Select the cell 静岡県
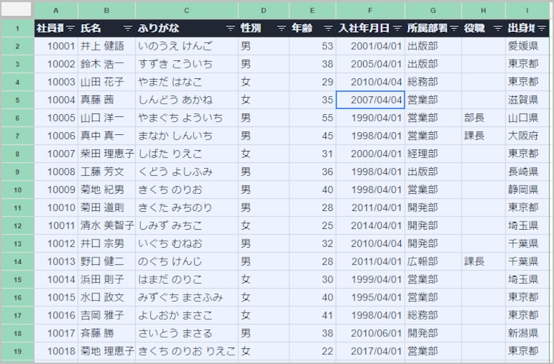This screenshot has height=364, width=554. coord(527,190)
